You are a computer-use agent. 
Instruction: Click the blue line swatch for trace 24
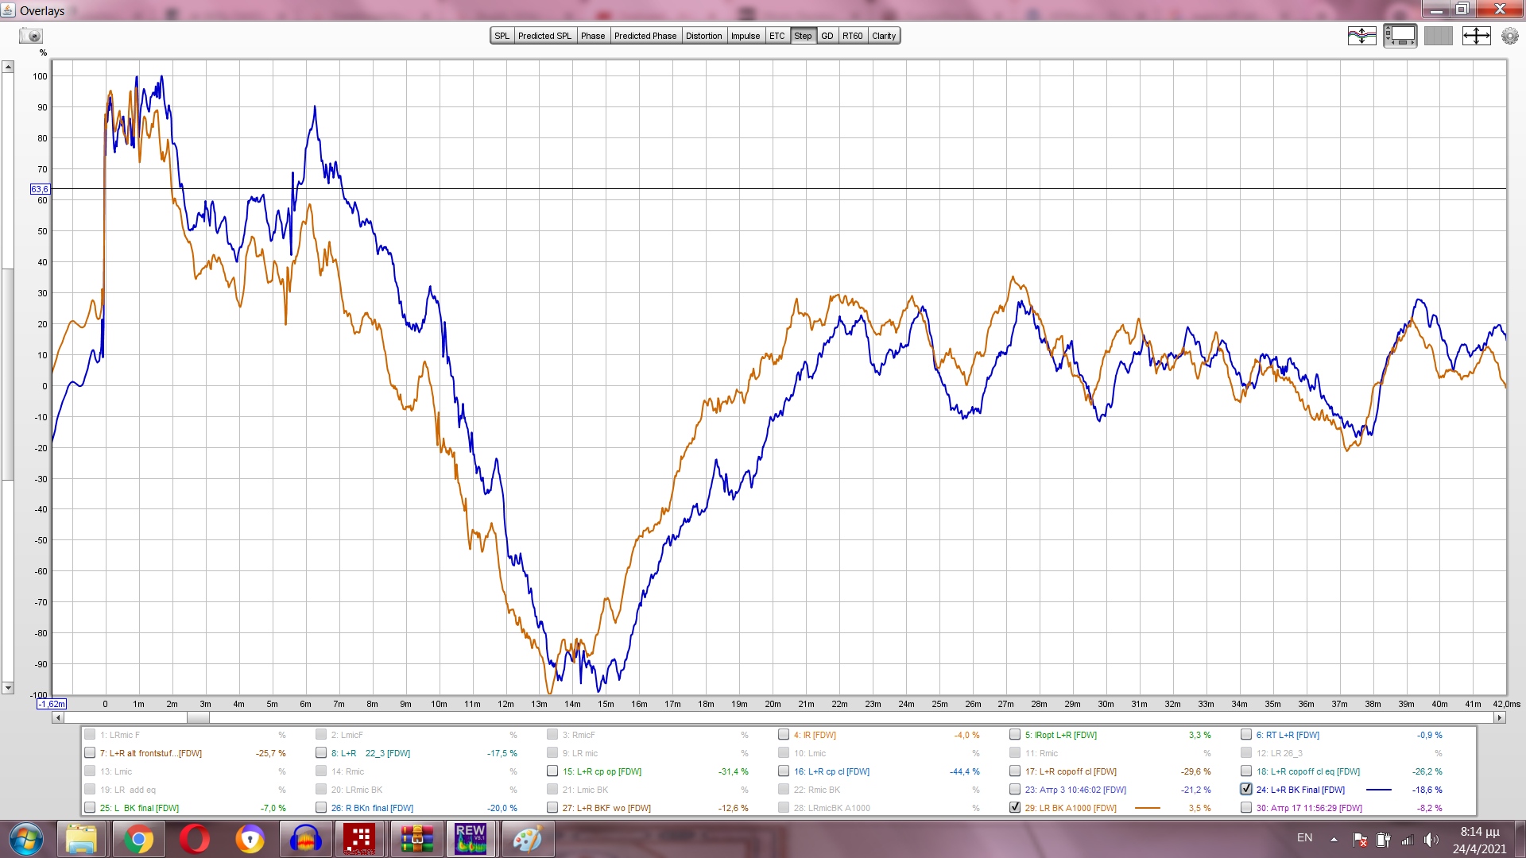coord(1378,790)
